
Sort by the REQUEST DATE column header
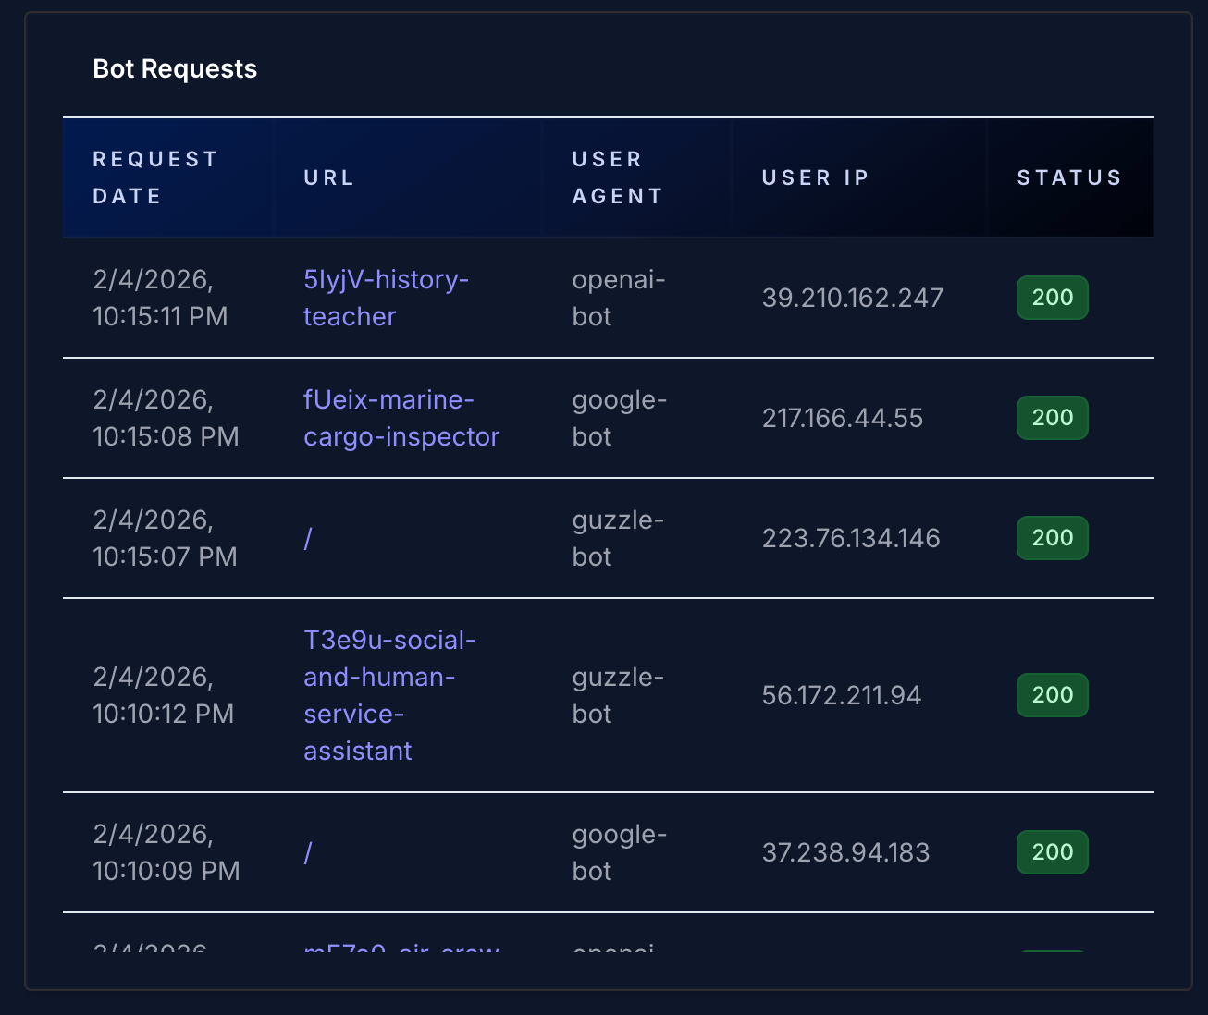(x=155, y=177)
